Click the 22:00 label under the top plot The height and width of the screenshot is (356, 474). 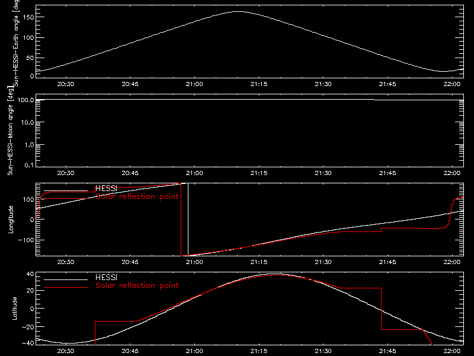[x=452, y=84]
